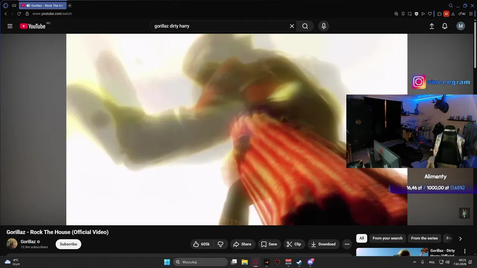Click the send/flow arrow icon in address bar
Viewport: 477px width, 268px height.
[x=423, y=14]
